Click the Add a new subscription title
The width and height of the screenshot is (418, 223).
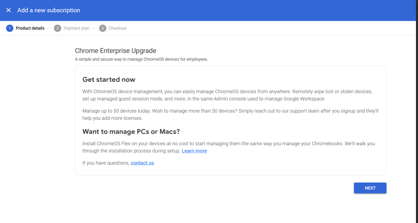click(49, 10)
